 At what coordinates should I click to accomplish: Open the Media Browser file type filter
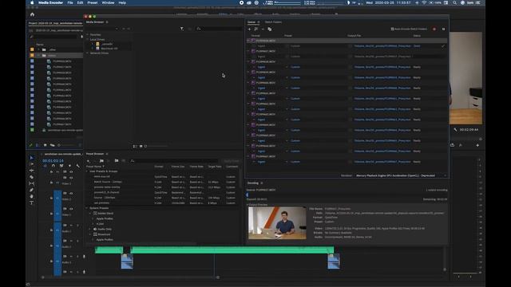[182, 29]
